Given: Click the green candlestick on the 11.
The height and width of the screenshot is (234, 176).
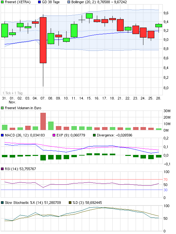Looking at the screenshot, I should point(74,30).
